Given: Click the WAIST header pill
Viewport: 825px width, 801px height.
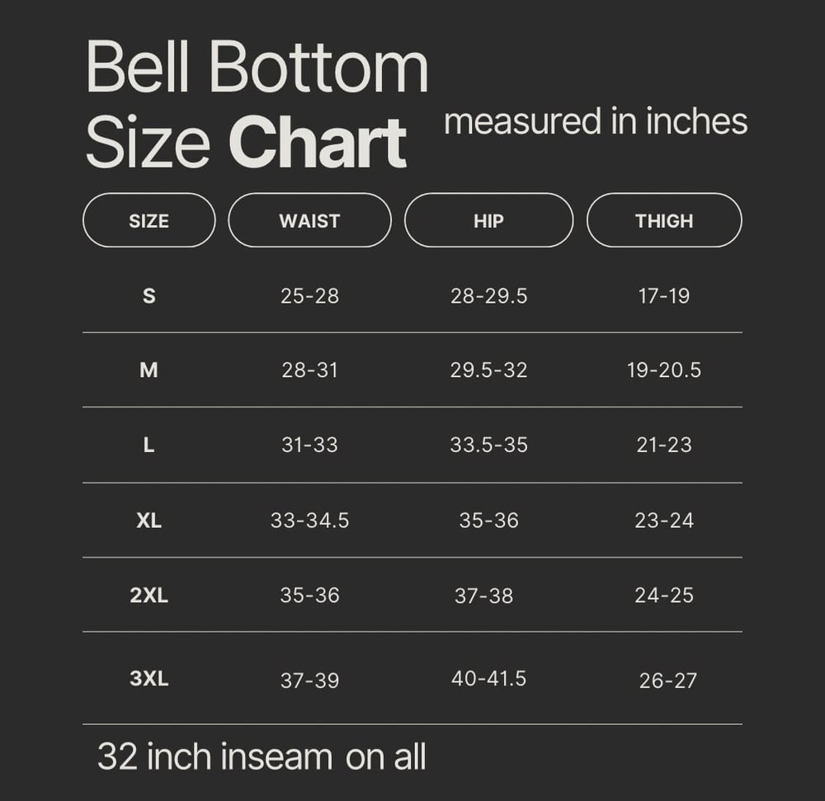Looking at the screenshot, I should pyautogui.click(x=309, y=220).
